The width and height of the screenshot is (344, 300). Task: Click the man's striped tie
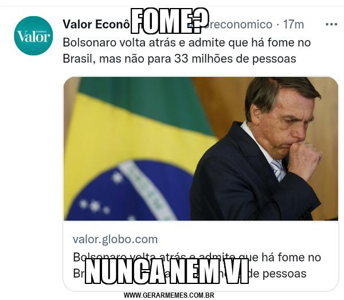coord(277,170)
